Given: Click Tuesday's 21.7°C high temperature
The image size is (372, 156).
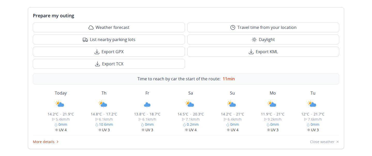Looking at the screenshot, I should [319, 114].
